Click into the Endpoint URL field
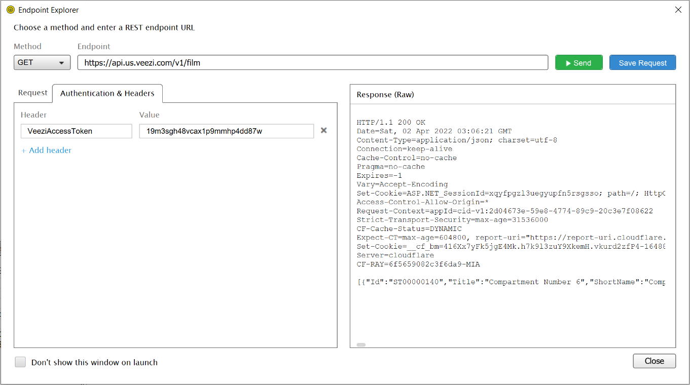 [312, 63]
